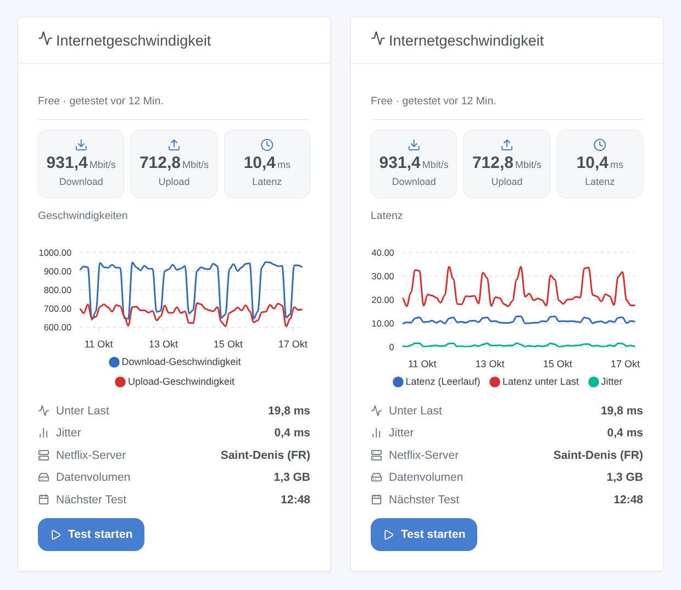Click the Jitter bars icon in the left card
681x590 pixels.
44,433
